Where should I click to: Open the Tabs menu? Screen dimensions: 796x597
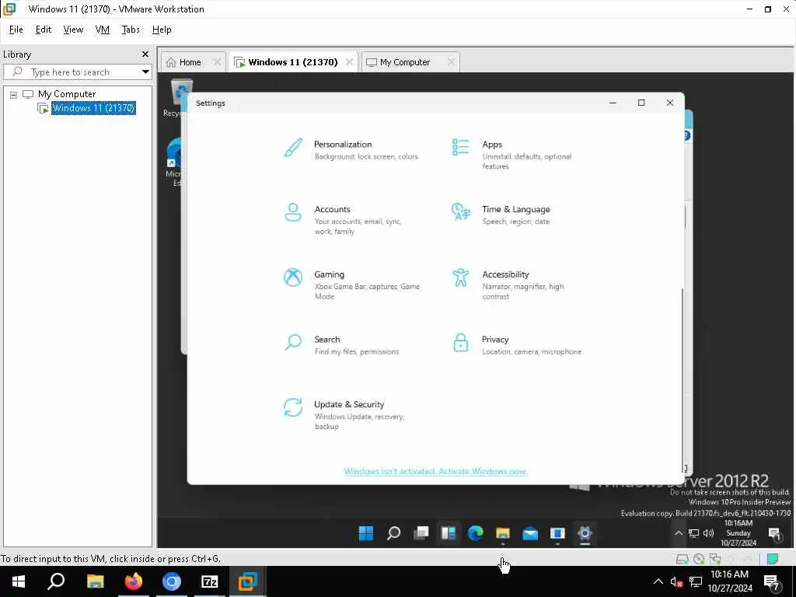click(131, 30)
